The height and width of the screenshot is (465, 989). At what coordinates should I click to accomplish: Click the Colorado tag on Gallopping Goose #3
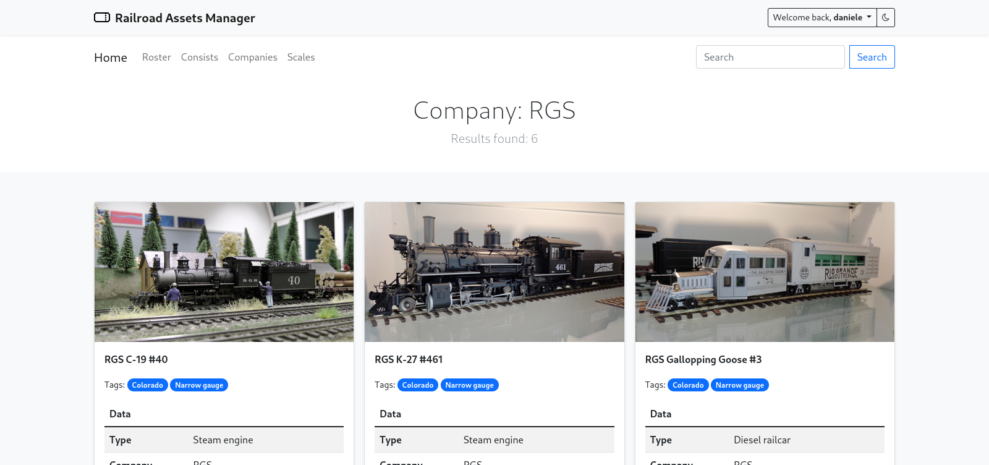pos(688,385)
